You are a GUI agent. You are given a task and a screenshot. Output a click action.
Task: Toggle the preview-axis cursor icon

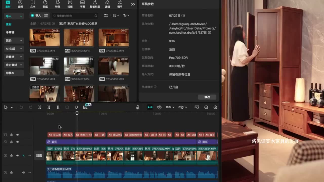click(181, 107)
